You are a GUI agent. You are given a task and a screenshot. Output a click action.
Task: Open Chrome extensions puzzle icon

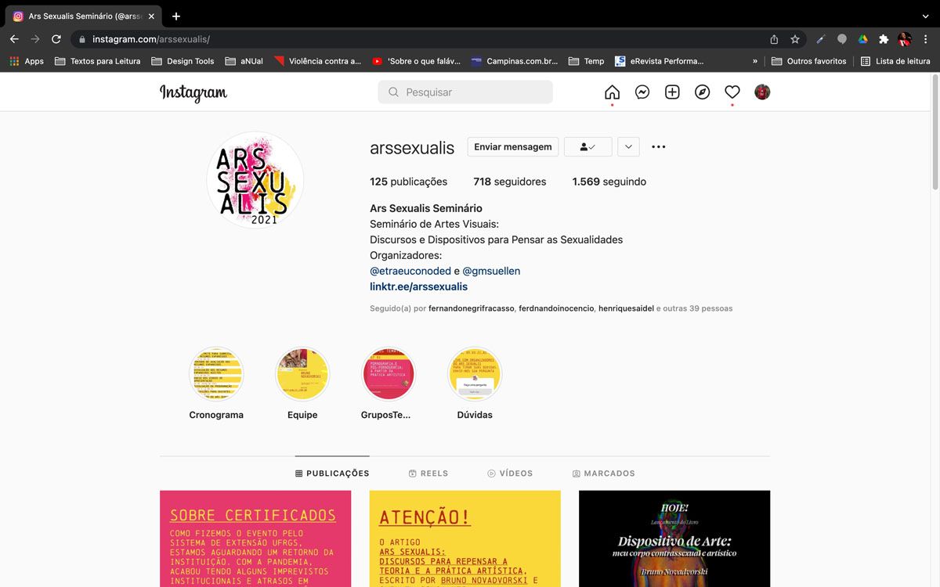pos(884,39)
